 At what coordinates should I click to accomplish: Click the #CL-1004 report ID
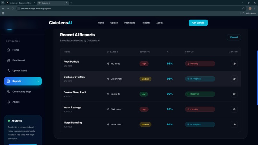[x=68, y=112]
